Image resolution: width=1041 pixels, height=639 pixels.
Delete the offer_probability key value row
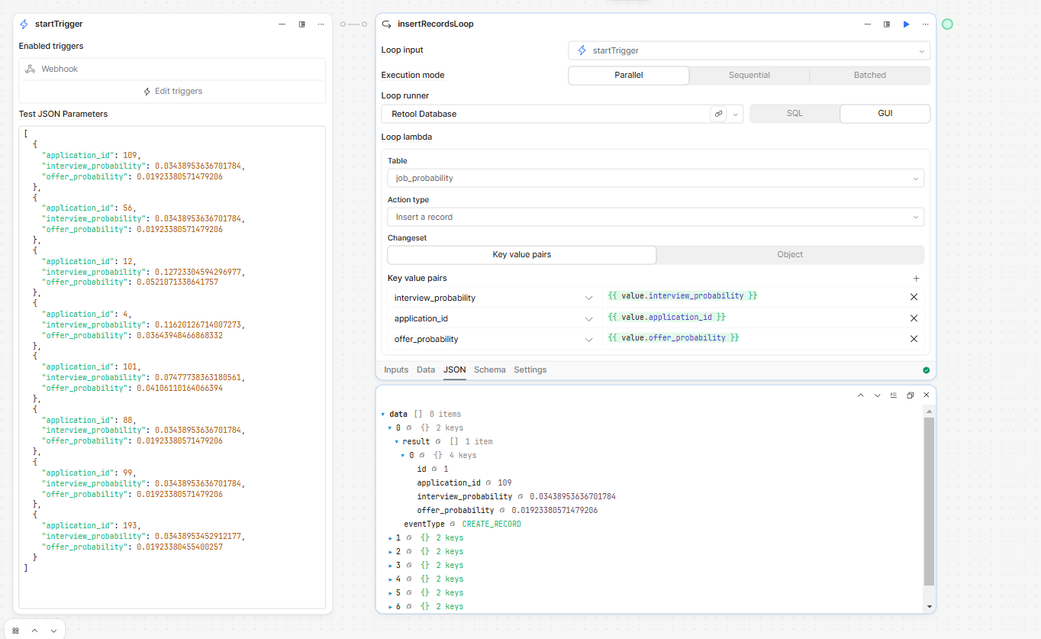click(x=914, y=339)
